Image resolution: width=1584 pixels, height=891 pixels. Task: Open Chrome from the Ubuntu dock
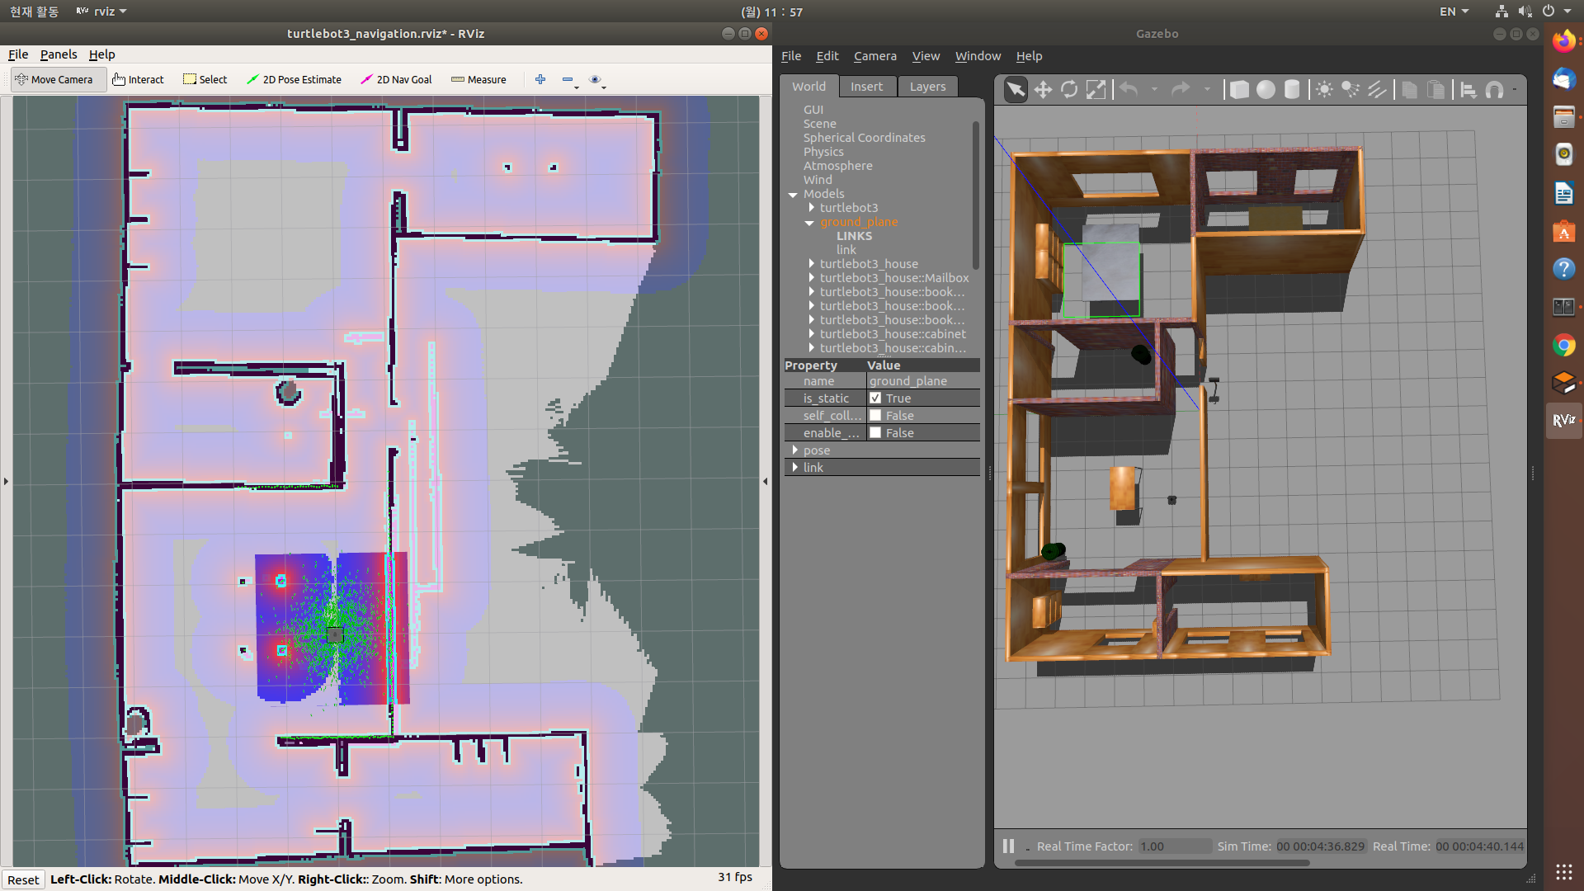click(x=1563, y=345)
